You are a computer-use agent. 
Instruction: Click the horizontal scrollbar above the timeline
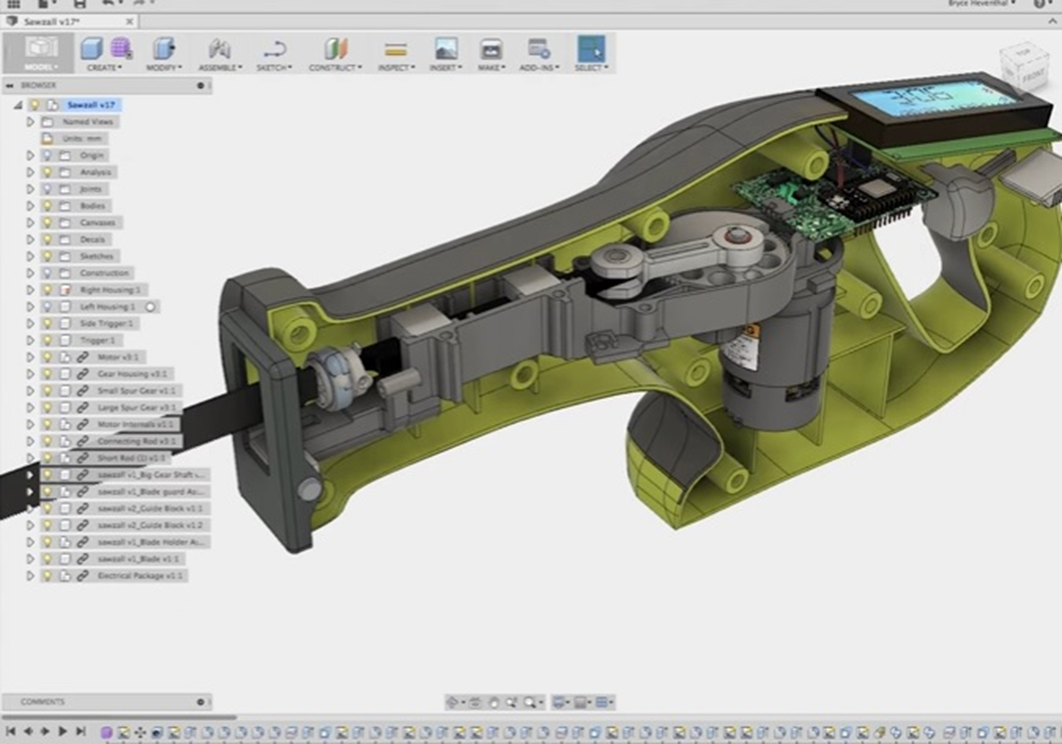pos(119,717)
